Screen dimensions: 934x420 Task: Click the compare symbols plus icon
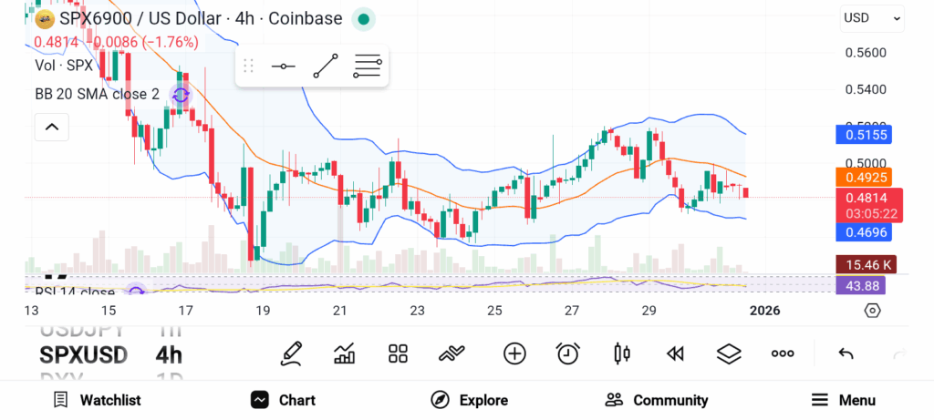coord(514,353)
